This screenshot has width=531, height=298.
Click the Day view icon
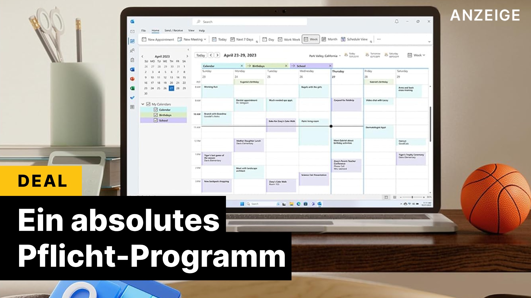269,39
